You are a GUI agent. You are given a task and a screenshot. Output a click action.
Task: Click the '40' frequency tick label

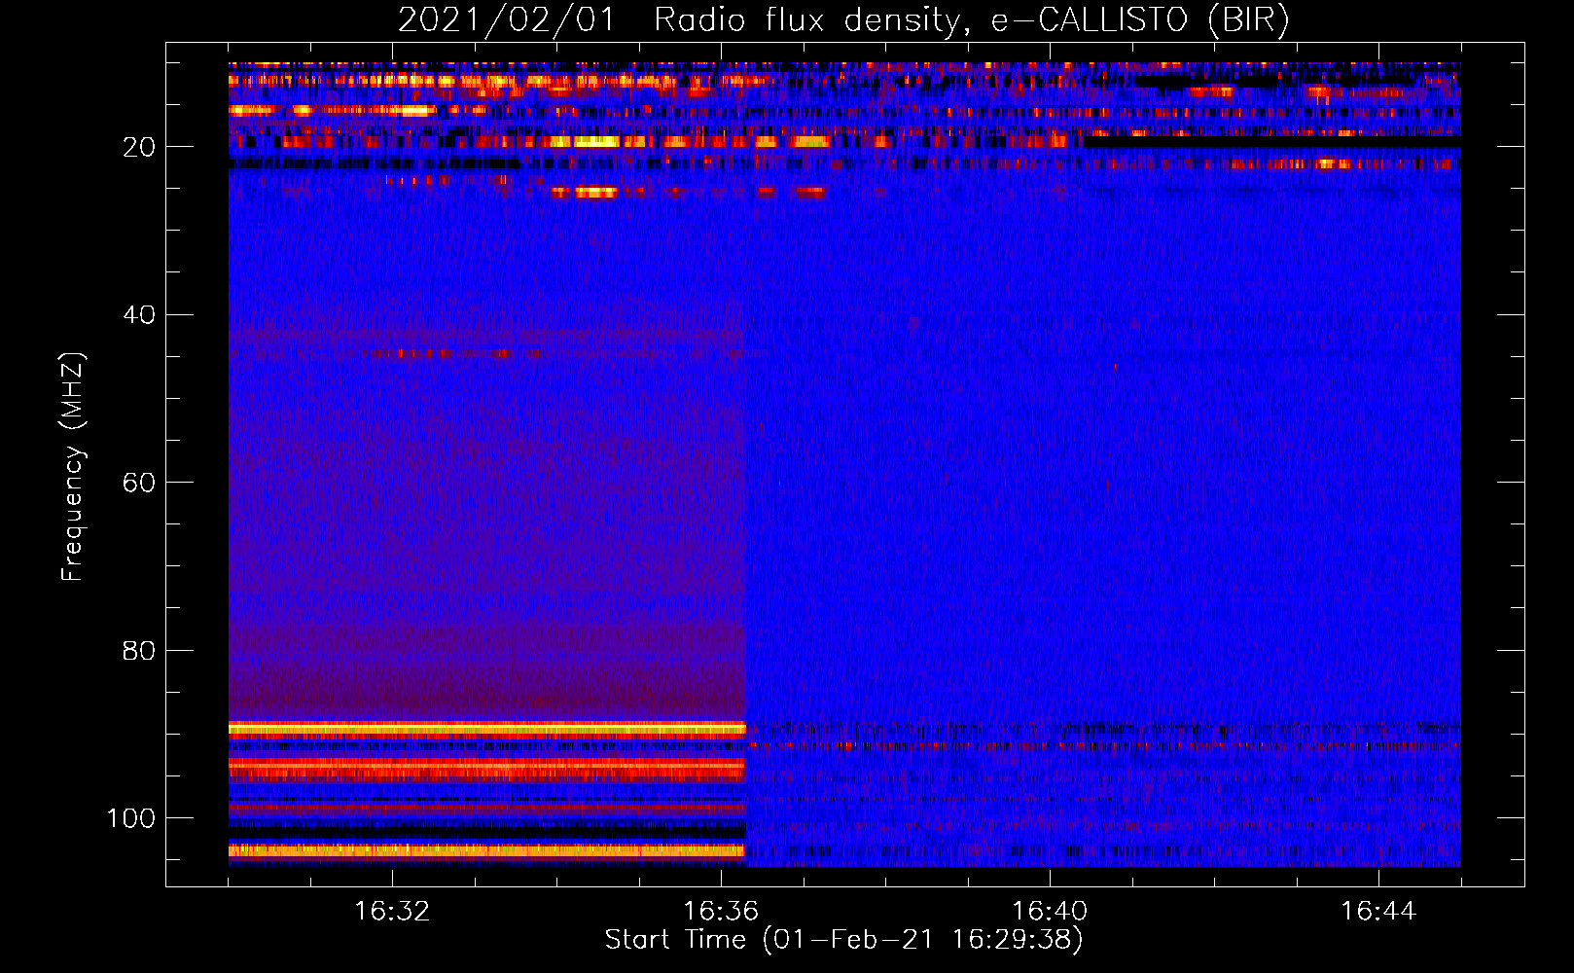(139, 315)
